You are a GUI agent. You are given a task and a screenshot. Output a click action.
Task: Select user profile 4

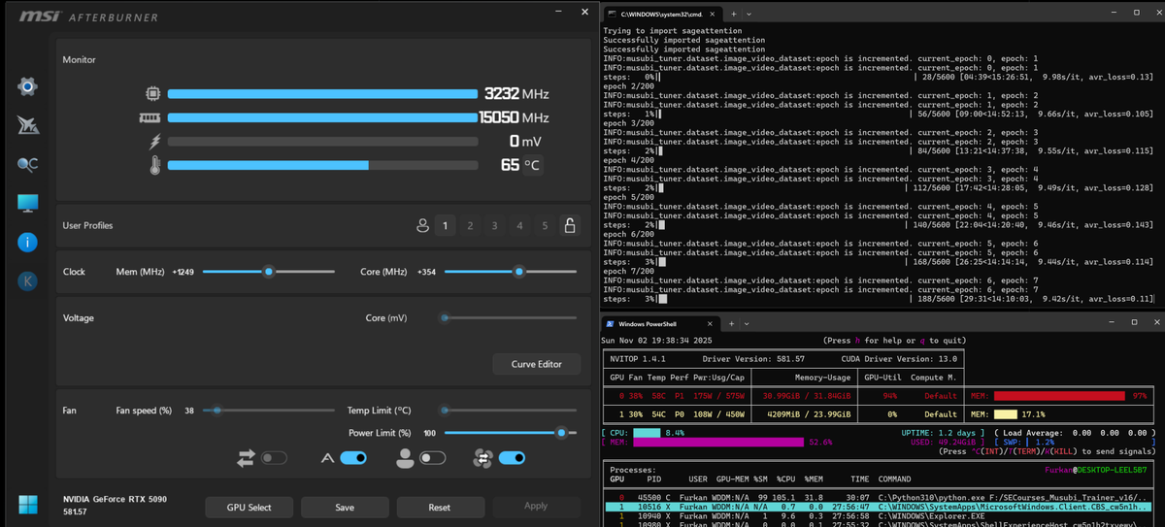point(519,225)
